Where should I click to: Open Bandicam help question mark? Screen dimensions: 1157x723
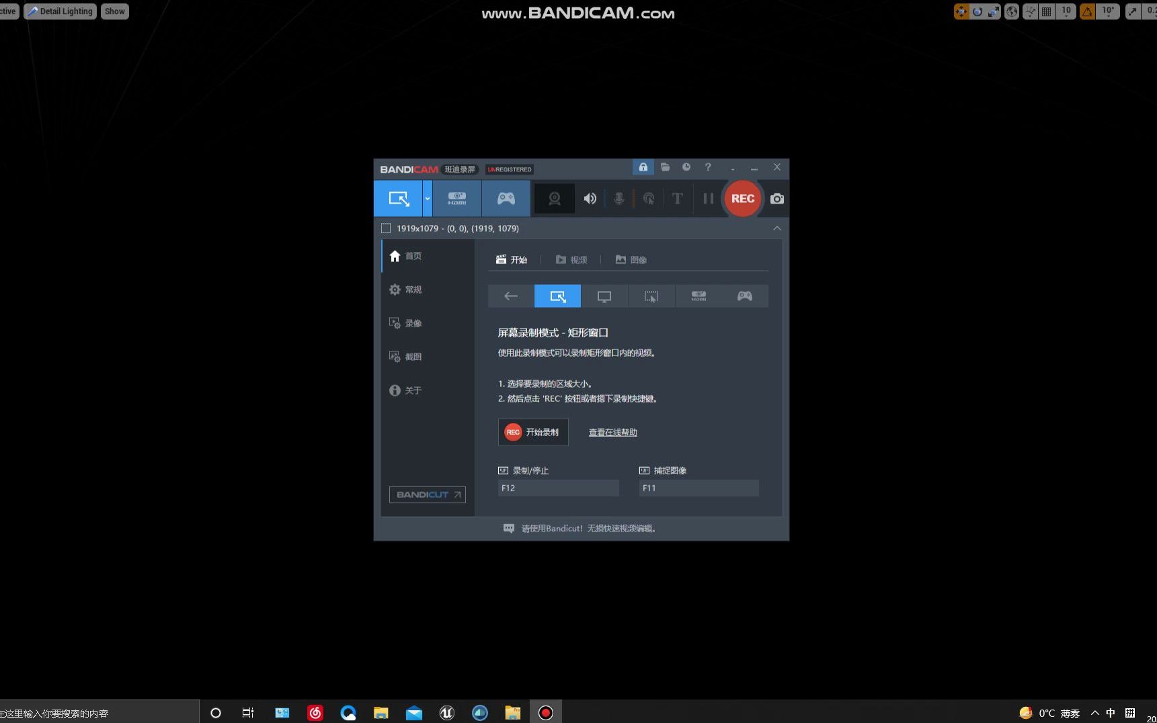pyautogui.click(x=707, y=167)
